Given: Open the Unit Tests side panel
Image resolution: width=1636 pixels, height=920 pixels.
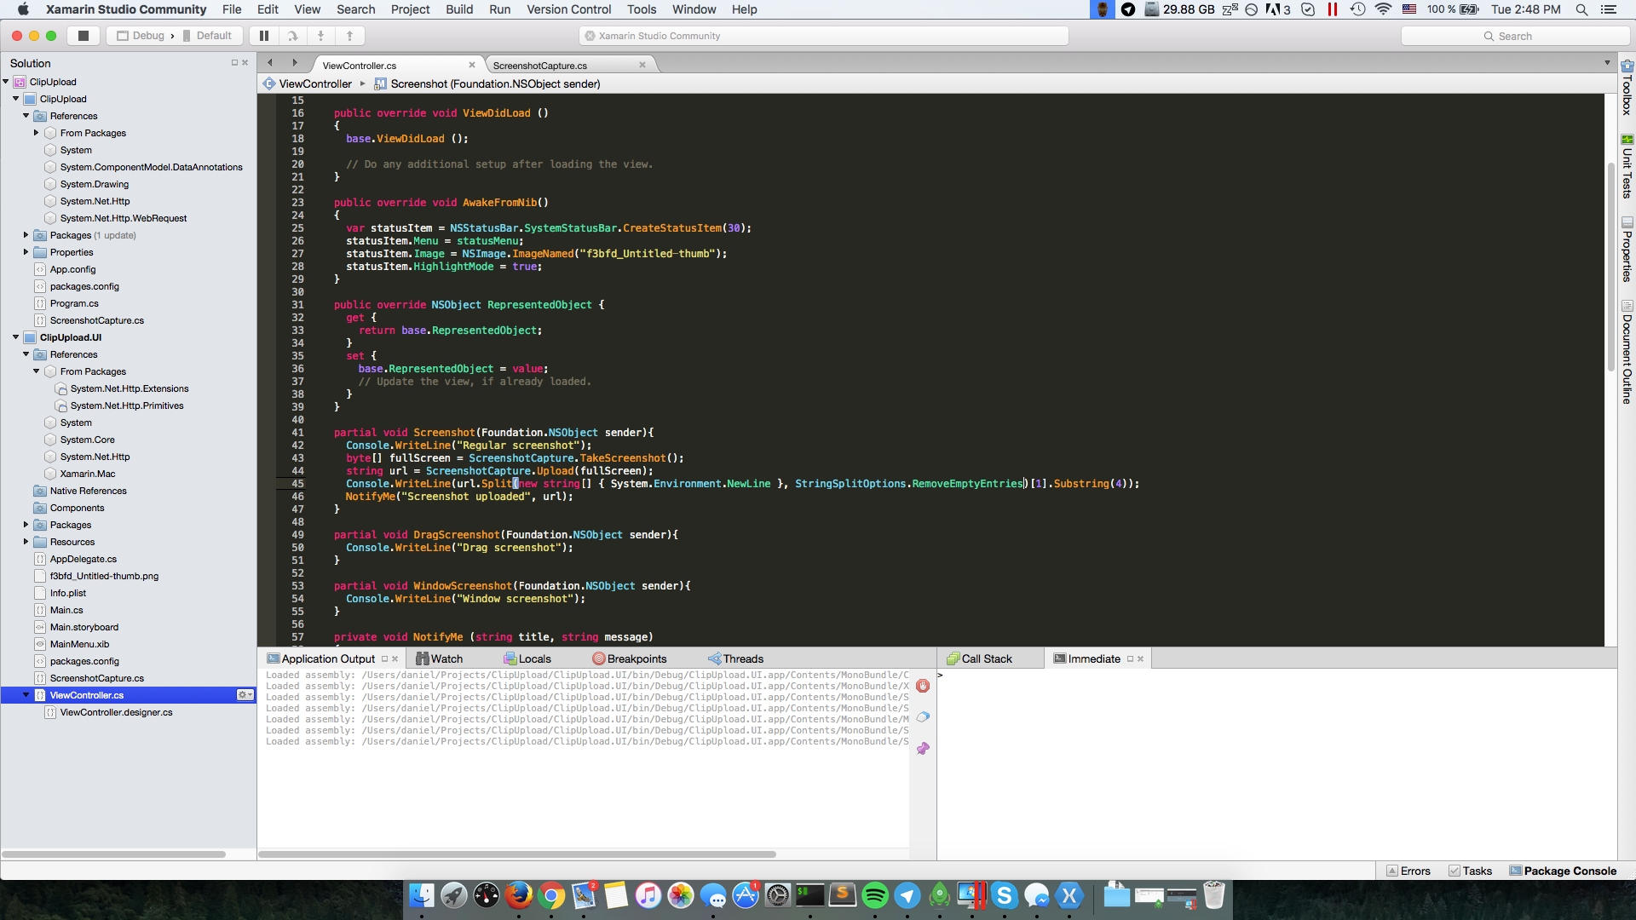Looking at the screenshot, I should (1627, 166).
